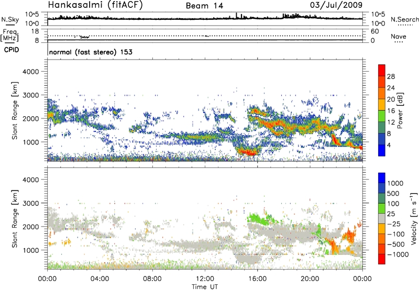The height and width of the screenshot is (290, 419).
Task: Click the '-1000' value on the Velocity colorbar
Action: tap(398, 254)
